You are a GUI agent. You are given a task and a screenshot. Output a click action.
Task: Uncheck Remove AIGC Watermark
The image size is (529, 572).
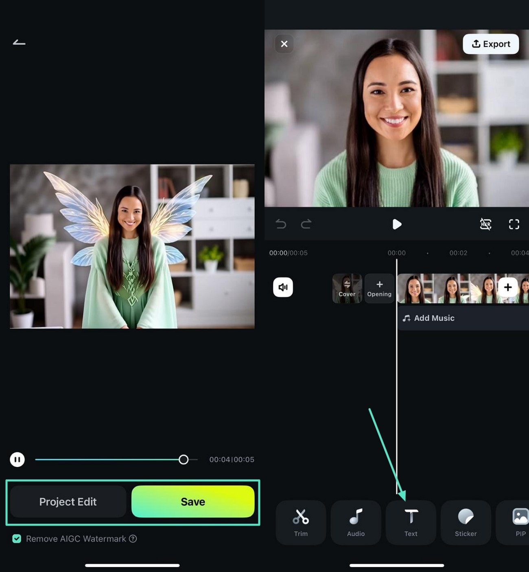[x=17, y=539]
